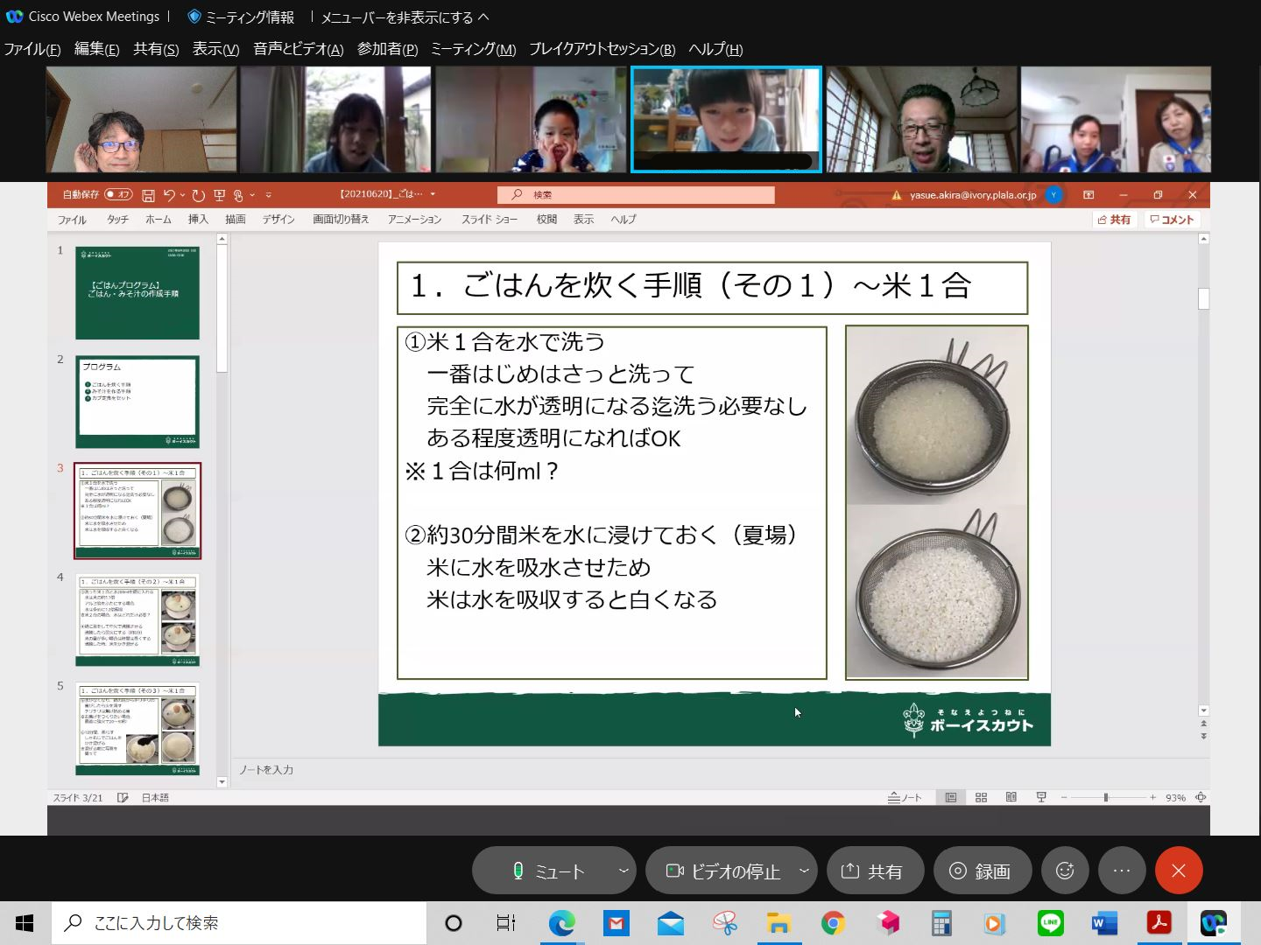
Task: Open Webex reactions smiley button
Action: coord(1065,871)
